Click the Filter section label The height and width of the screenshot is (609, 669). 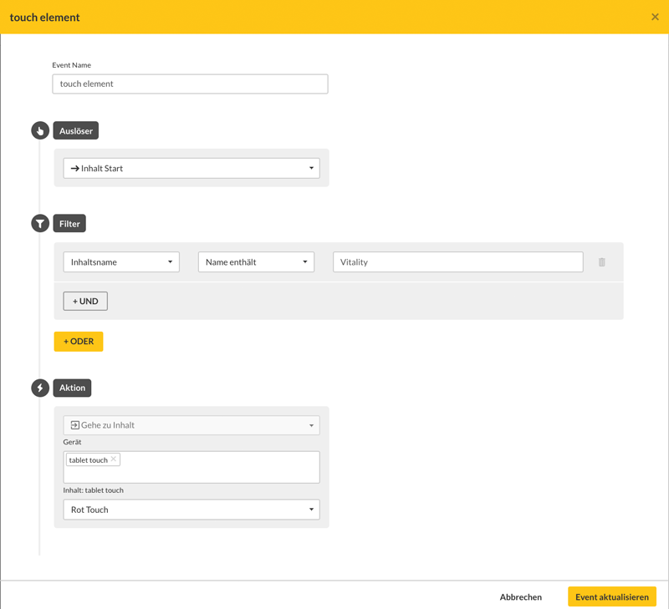[x=69, y=223]
